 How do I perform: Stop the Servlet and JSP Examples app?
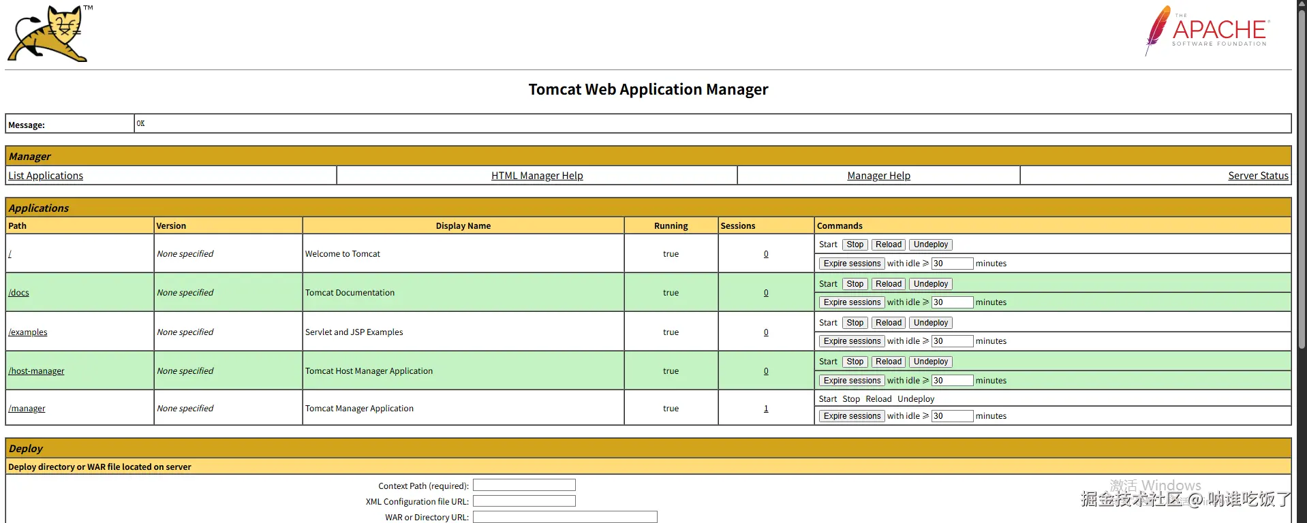coord(855,323)
